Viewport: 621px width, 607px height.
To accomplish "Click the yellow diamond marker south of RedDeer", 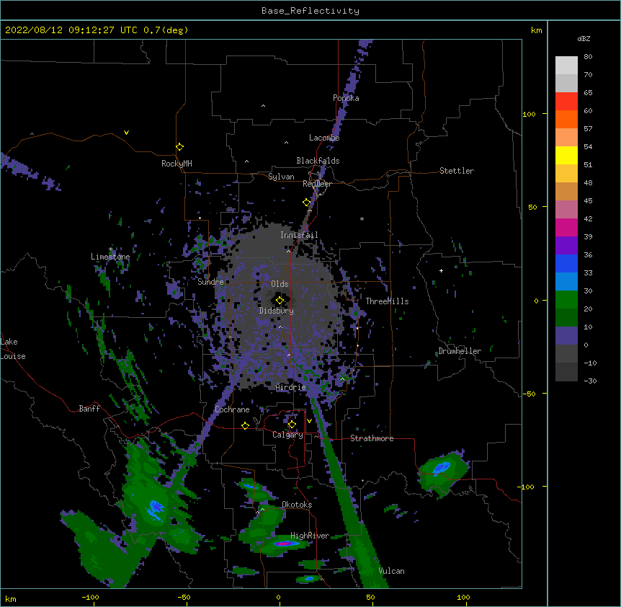I will click(x=307, y=203).
